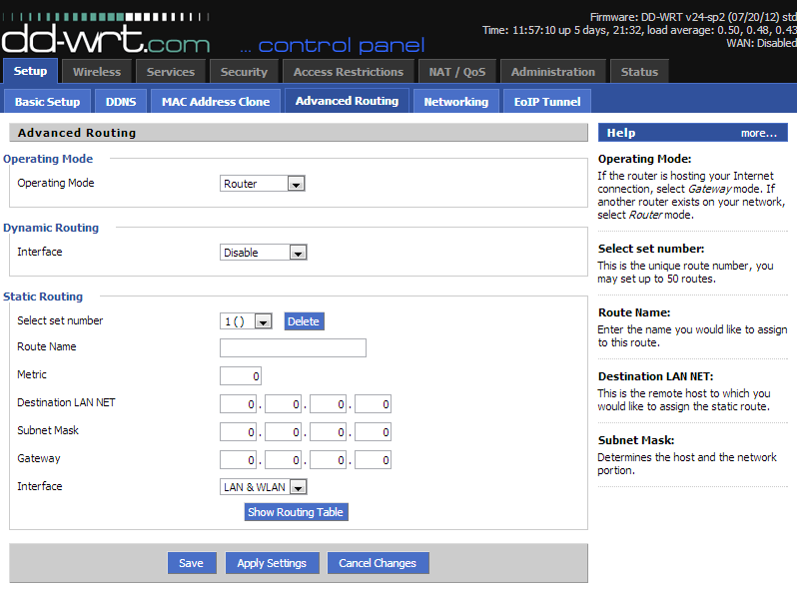
Task: Click the dd-wrt.com logo
Action: 105,38
